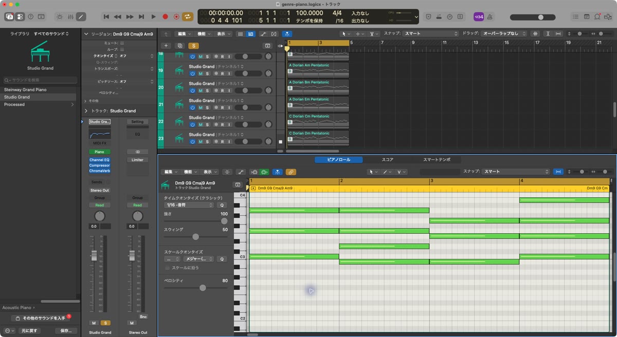Add new track with plus button

pos(166,46)
